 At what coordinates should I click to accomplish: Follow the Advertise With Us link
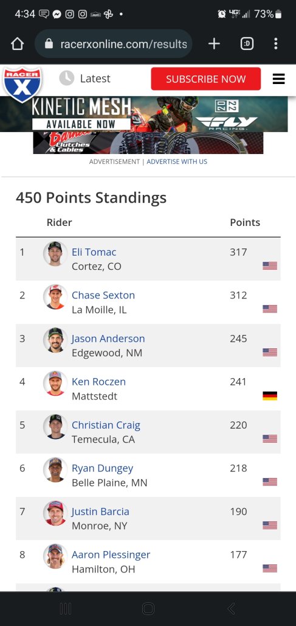[x=177, y=162]
